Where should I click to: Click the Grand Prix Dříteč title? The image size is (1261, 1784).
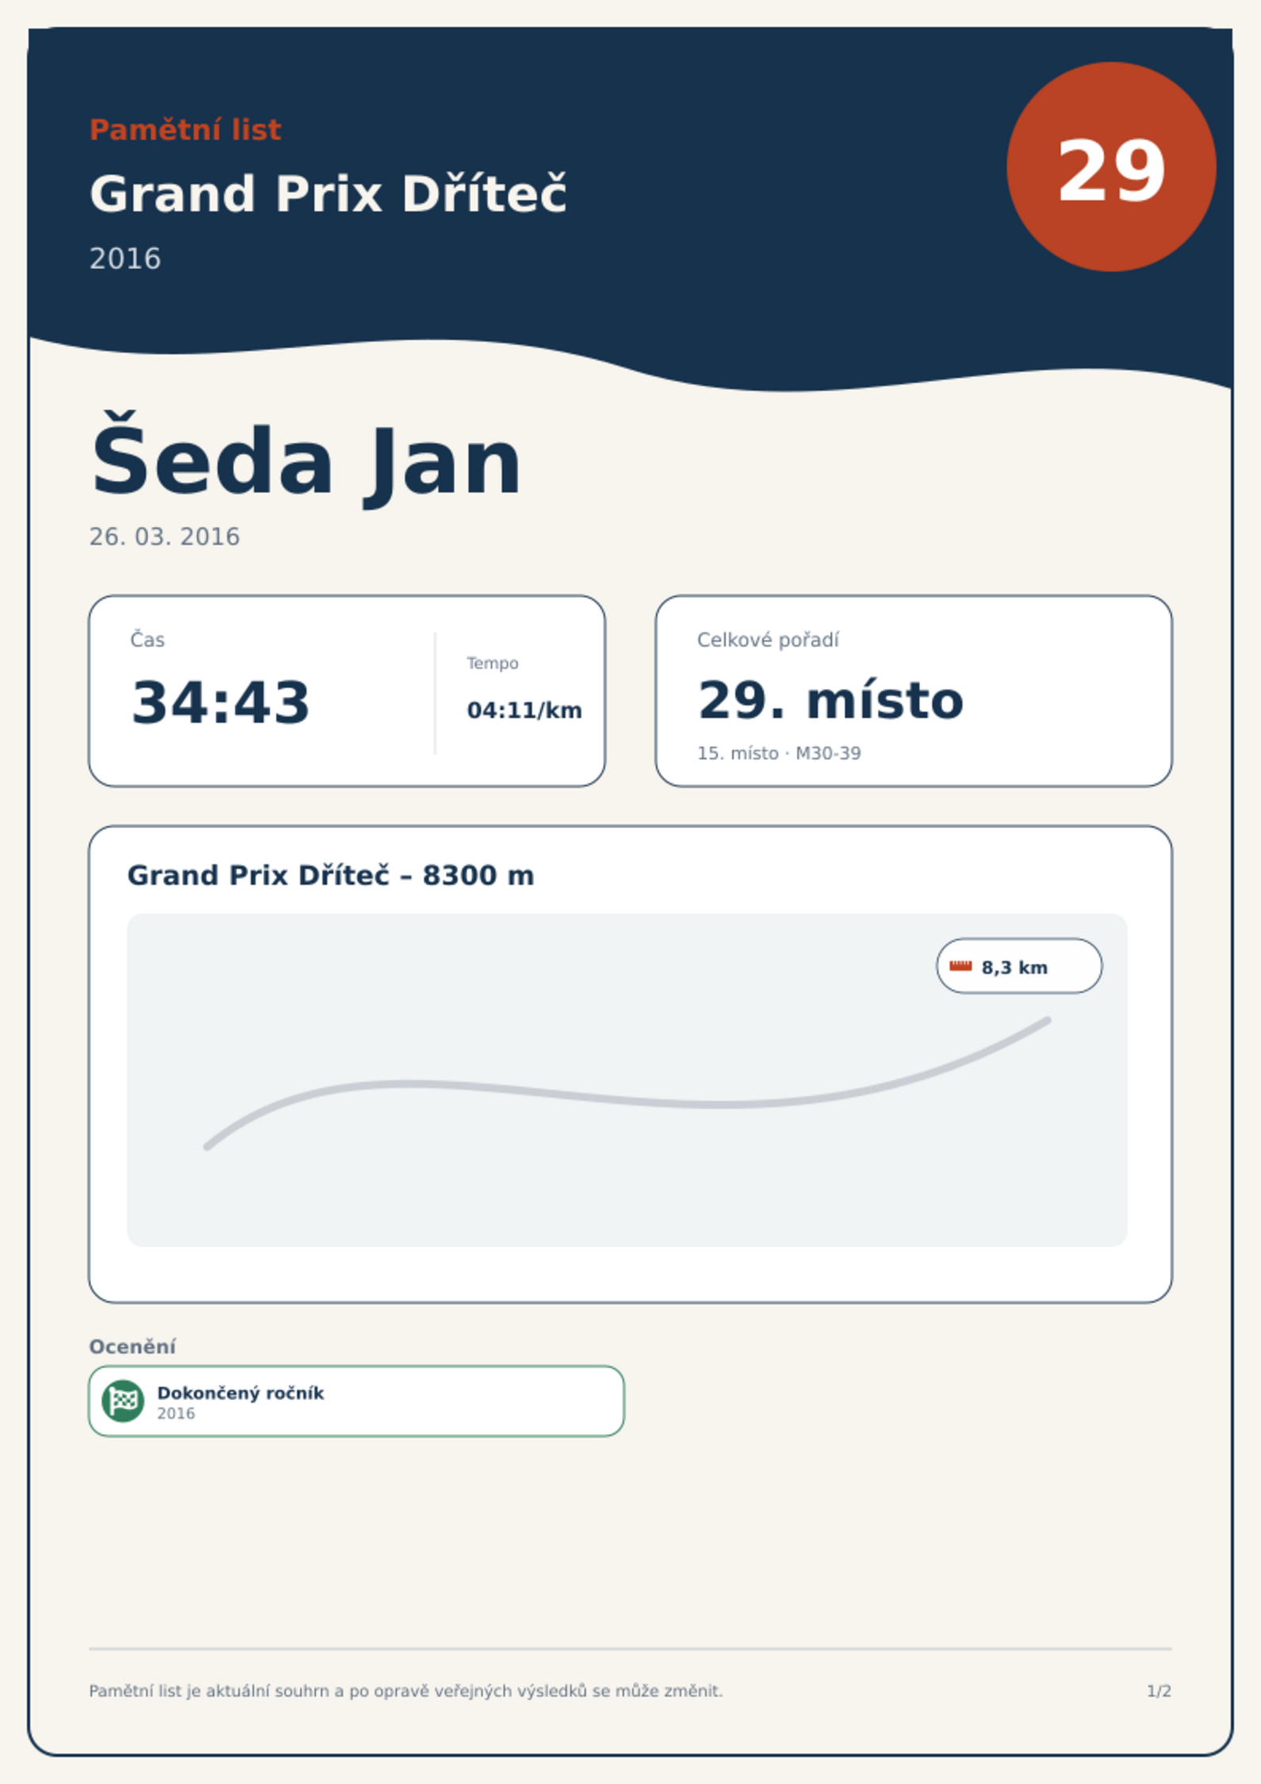pos(329,194)
